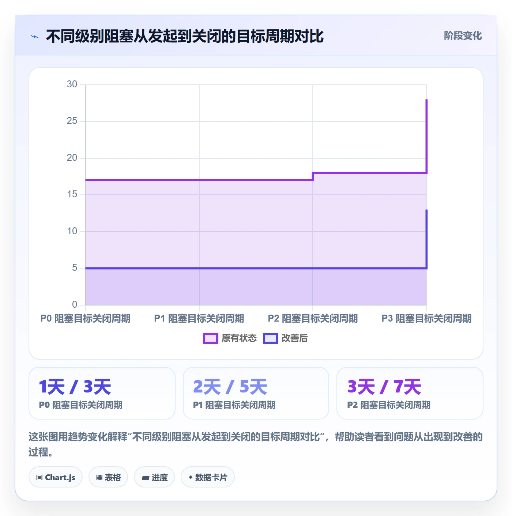Click the y-axis value 25
Image resolution: width=512 pixels, height=516 pixels.
coord(72,121)
